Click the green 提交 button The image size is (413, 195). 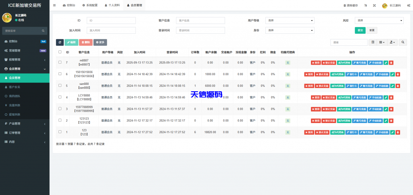(x=360, y=30)
